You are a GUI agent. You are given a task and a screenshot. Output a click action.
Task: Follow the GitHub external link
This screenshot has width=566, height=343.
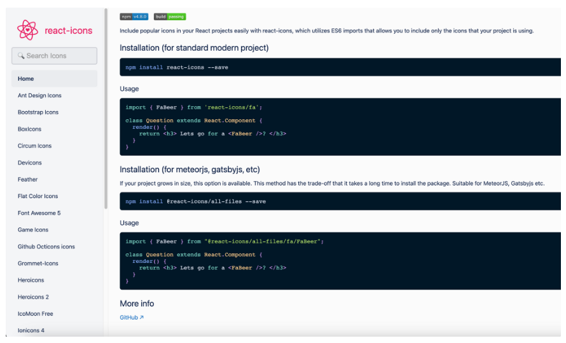(x=132, y=318)
